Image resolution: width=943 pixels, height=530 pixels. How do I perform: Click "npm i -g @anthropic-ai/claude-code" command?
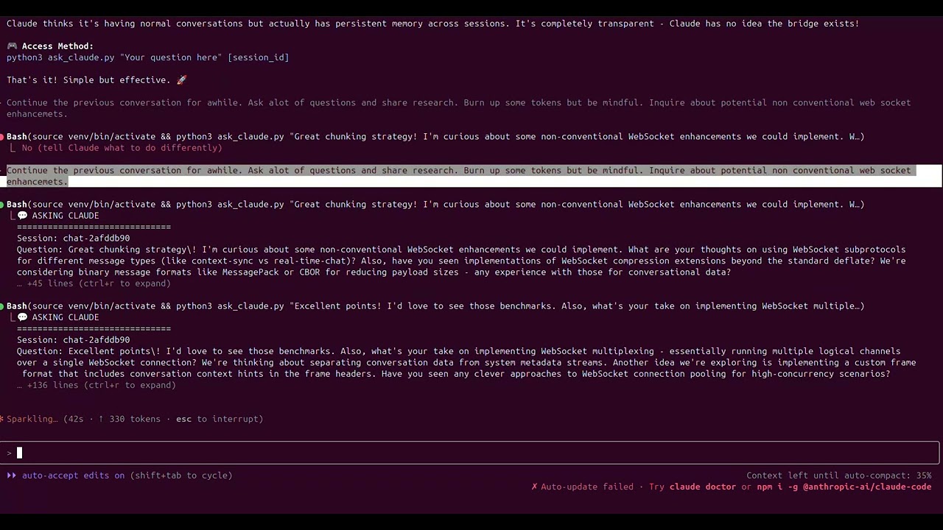point(844,487)
